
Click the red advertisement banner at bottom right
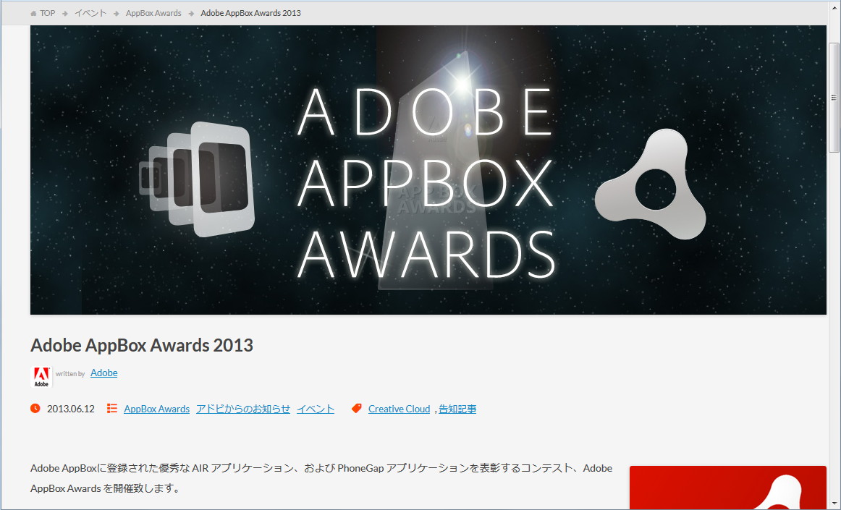727,487
